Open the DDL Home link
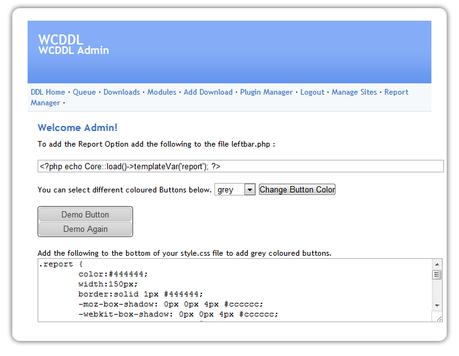The image size is (459, 356). click(x=48, y=92)
